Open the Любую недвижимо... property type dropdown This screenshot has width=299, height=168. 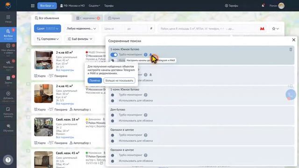click(x=81, y=28)
